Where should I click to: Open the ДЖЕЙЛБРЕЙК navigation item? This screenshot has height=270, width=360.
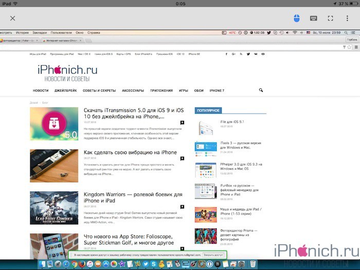66,91
